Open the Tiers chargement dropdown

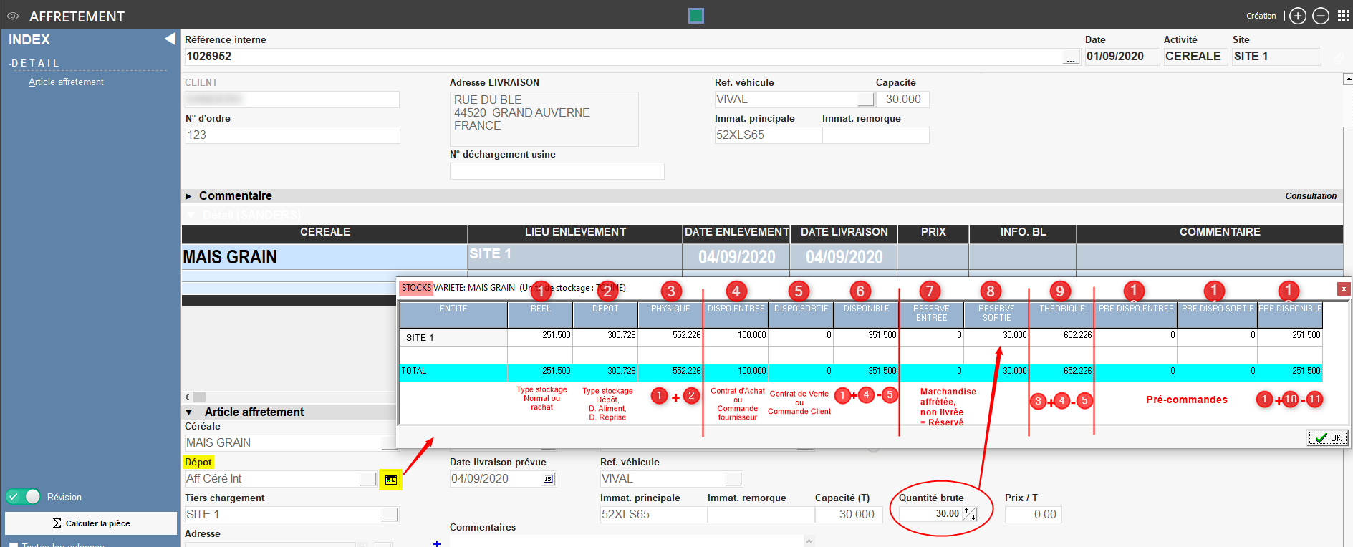[x=390, y=515]
